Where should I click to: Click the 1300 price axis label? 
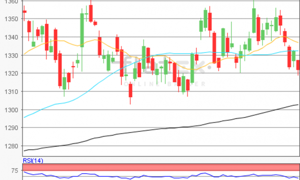pos(12,110)
